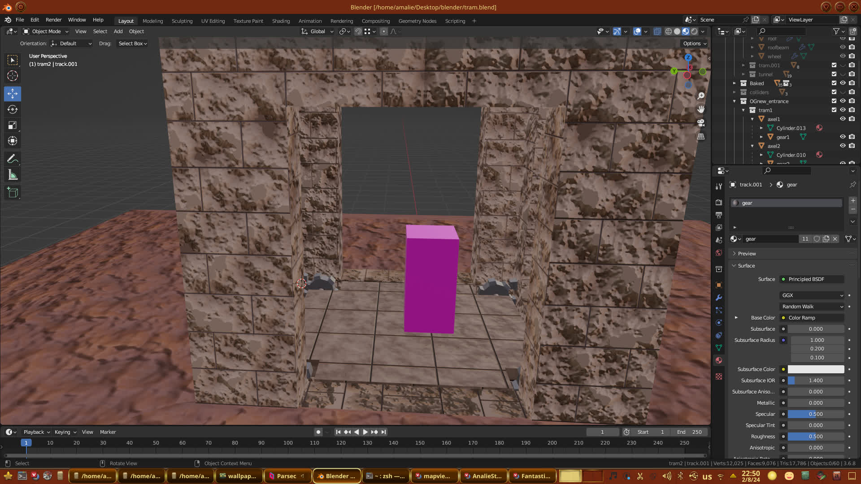
Task: Click the camera view icon in viewport
Action: (701, 123)
